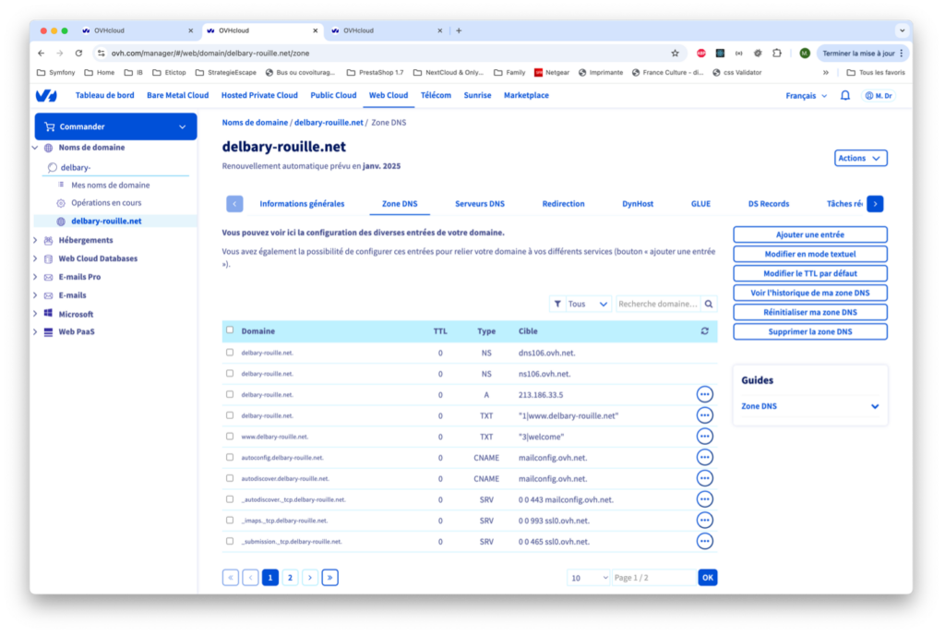
Task: Reload the page in the browser
Action: tap(78, 53)
